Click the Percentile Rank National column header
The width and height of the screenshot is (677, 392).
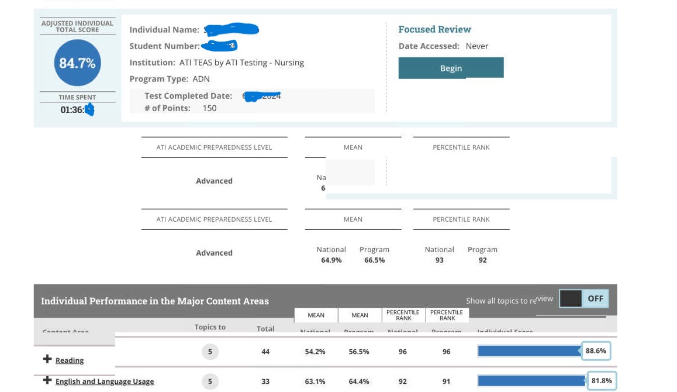(x=403, y=315)
